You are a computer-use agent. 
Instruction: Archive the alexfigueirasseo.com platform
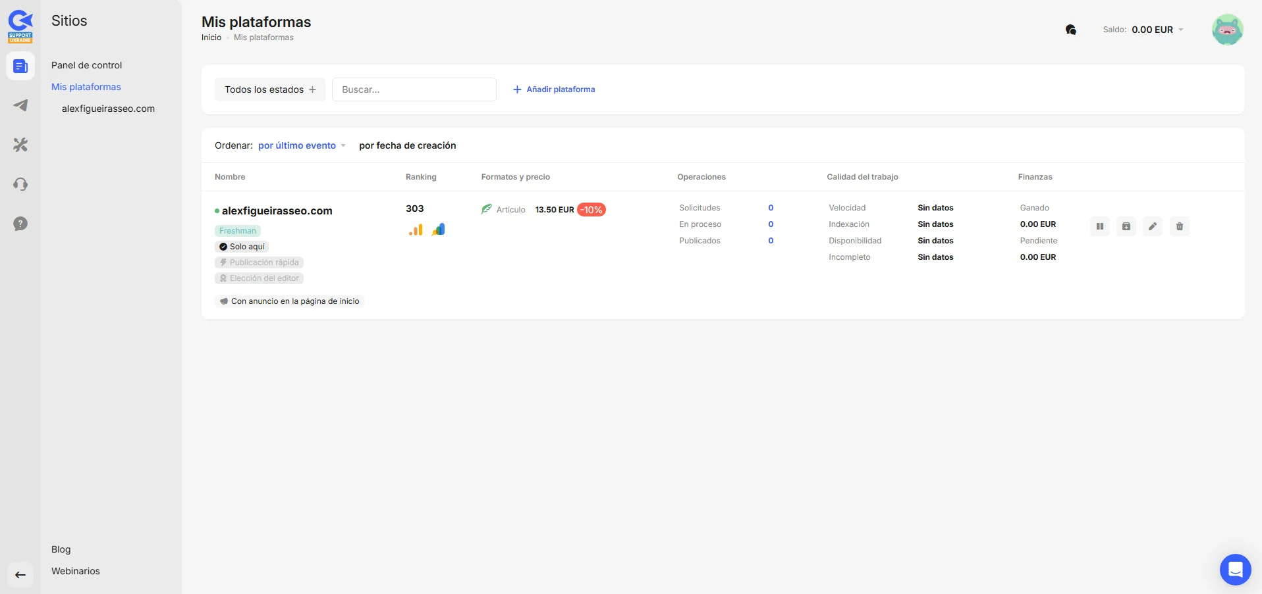pos(1126,226)
